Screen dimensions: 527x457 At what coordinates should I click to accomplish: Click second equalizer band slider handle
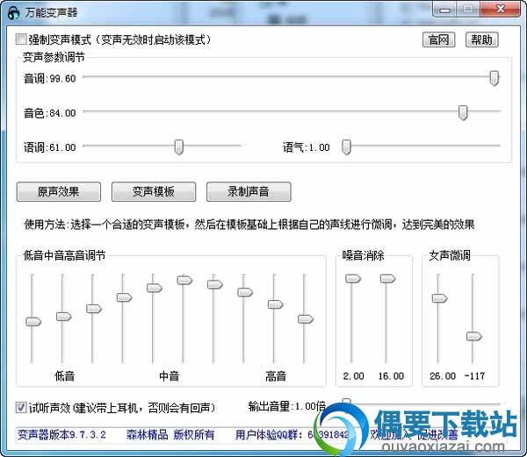pyautogui.click(x=63, y=317)
